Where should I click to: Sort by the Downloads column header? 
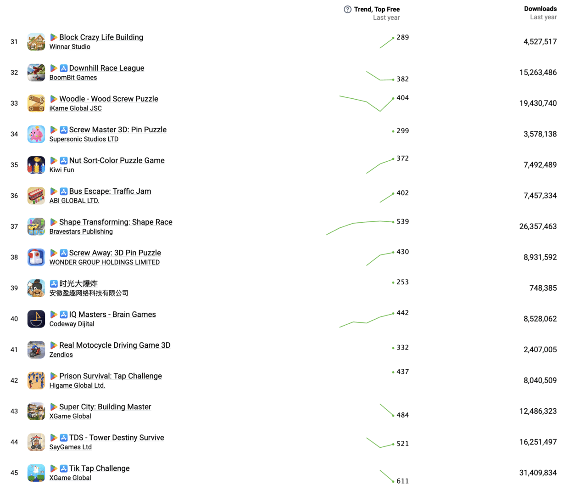pyautogui.click(x=540, y=9)
